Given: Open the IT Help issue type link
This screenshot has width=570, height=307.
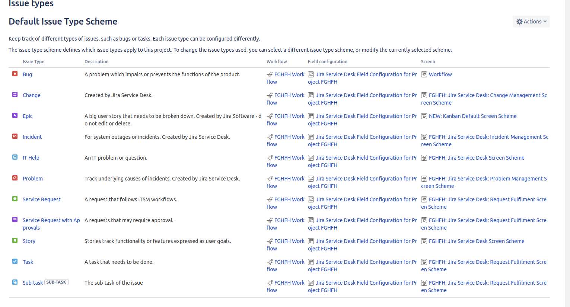Looking at the screenshot, I should (31, 158).
